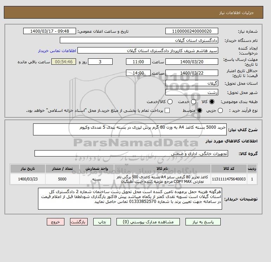Click the announcement date field 1400/03/17 - 09:48
Viewport: 271px width, 262px height.
point(50,31)
